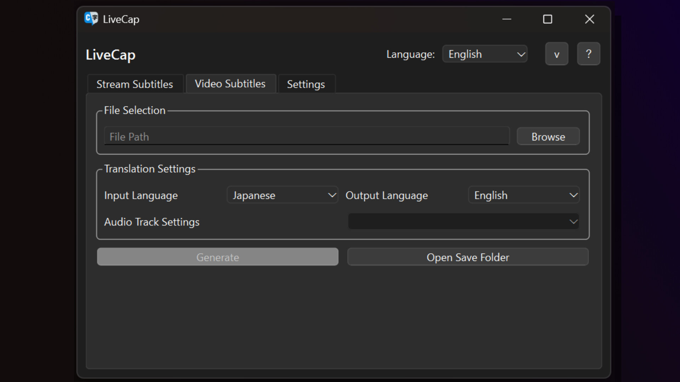Click the 'File Selection' group title

(x=135, y=110)
